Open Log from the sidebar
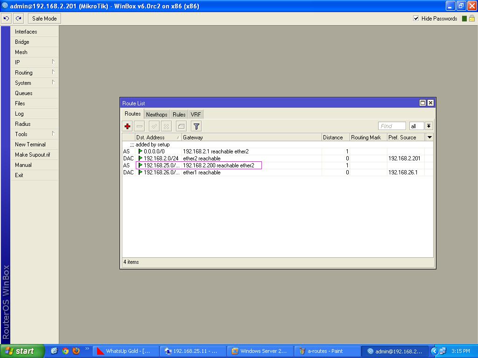 click(x=34, y=114)
